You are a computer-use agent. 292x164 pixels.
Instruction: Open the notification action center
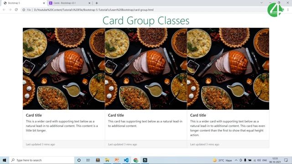(286, 160)
